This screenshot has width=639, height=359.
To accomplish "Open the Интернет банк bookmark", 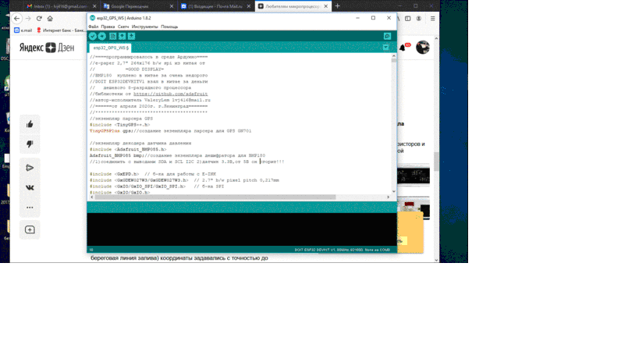I will 60,30.
